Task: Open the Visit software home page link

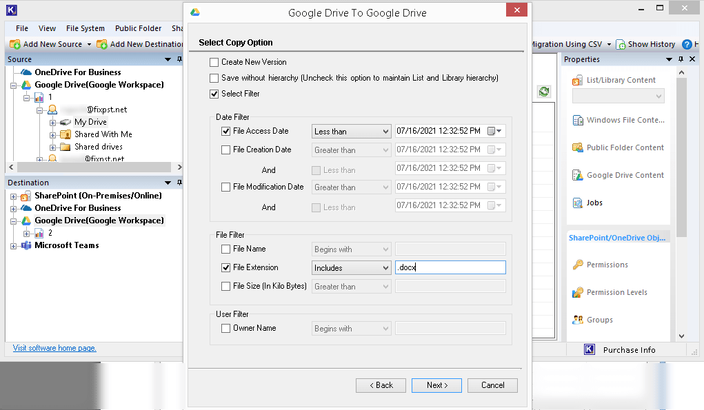Action: (x=54, y=348)
